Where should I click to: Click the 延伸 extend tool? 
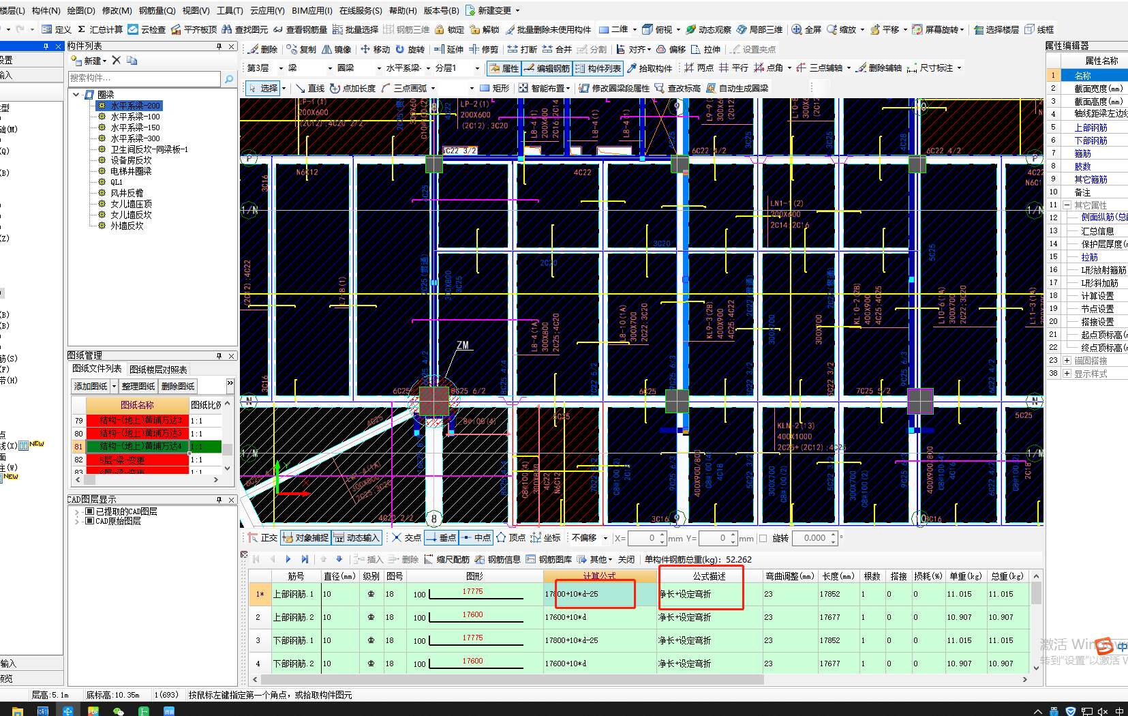[448, 49]
